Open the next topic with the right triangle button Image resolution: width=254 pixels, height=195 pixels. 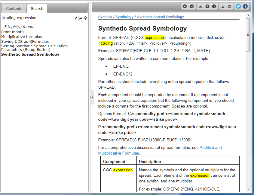[214, 7]
